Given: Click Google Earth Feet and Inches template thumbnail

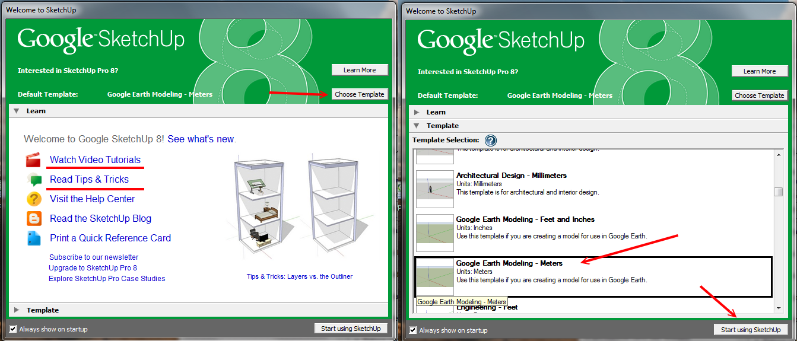Looking at the screenshot, I should (x=435, y=232).
